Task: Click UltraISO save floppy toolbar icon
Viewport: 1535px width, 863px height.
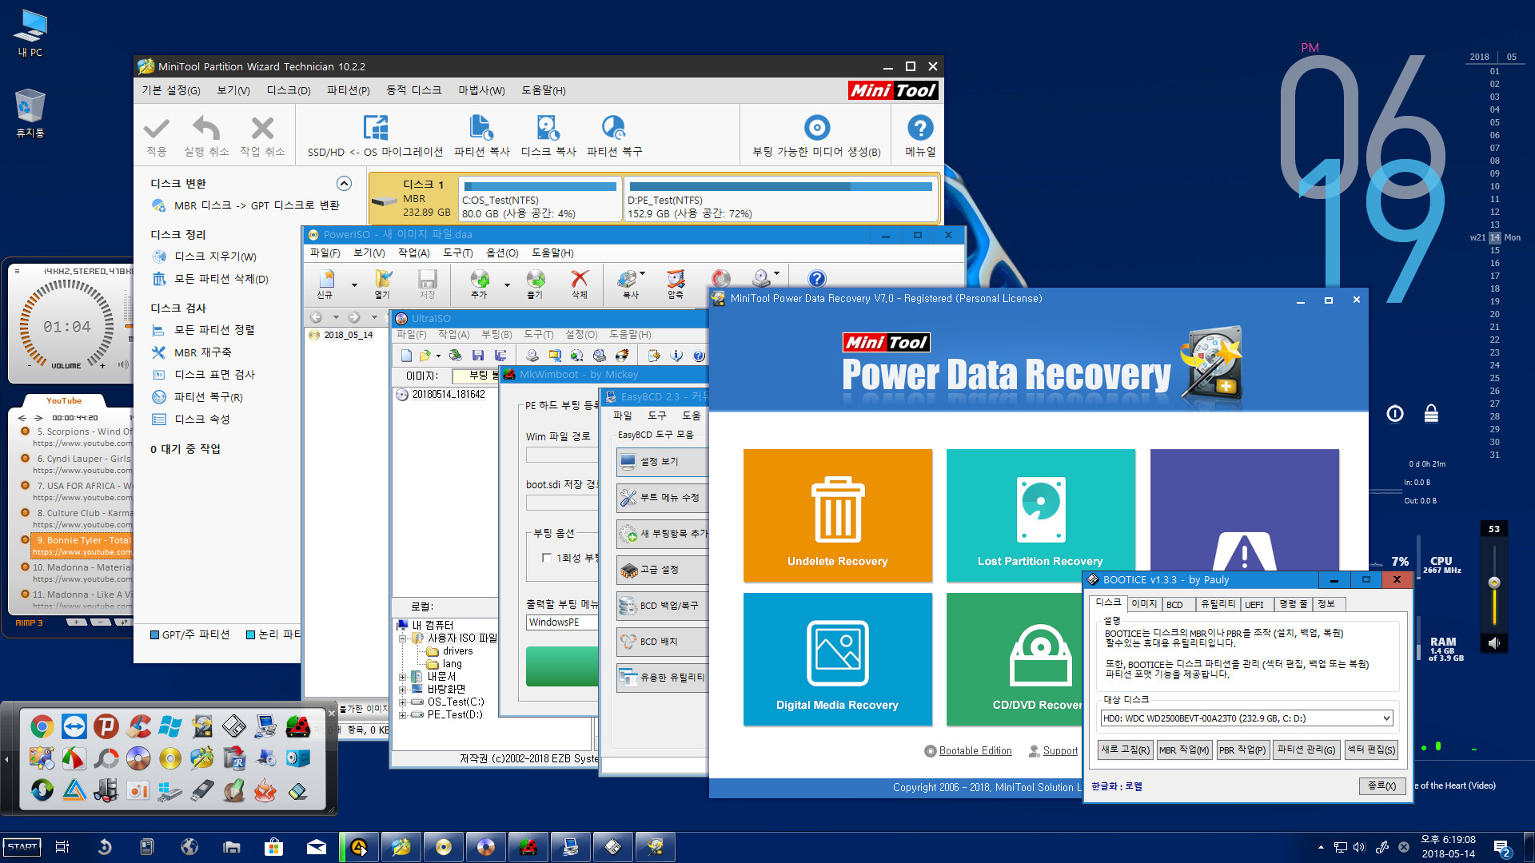Action: [x=478, y=356]
